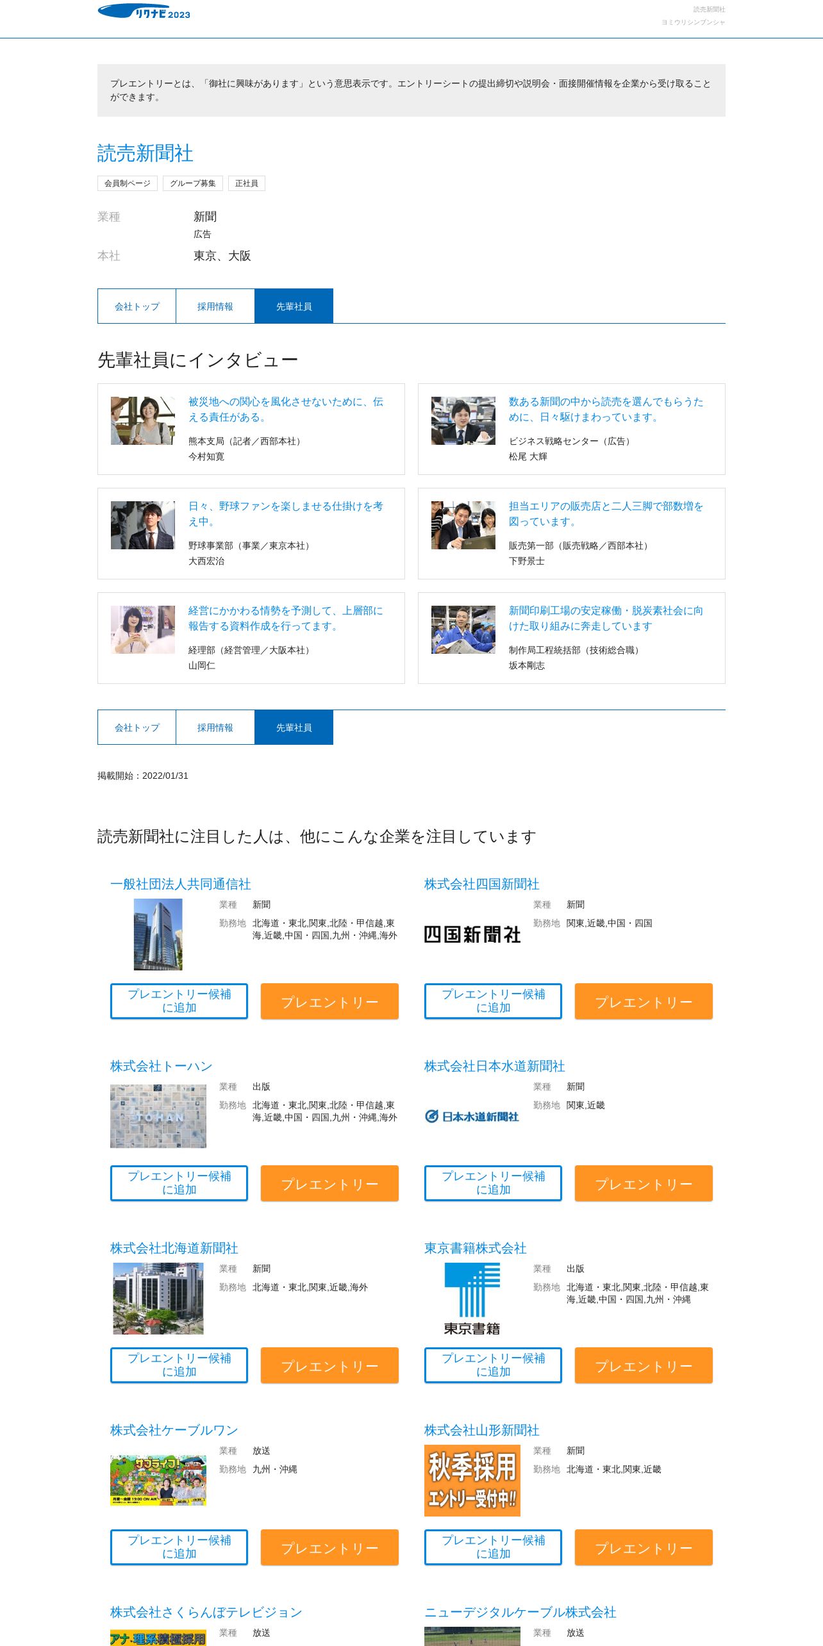Pre-entry to 共同通信社 with orange button
The height and width of the screenshot is (1646, 823).
tap(329, 1001)
